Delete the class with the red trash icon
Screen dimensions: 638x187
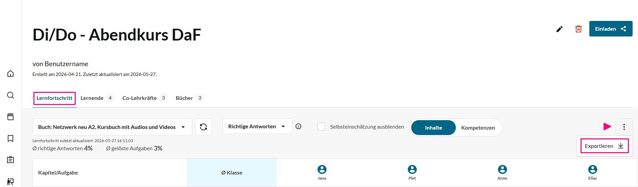[579, 29]
